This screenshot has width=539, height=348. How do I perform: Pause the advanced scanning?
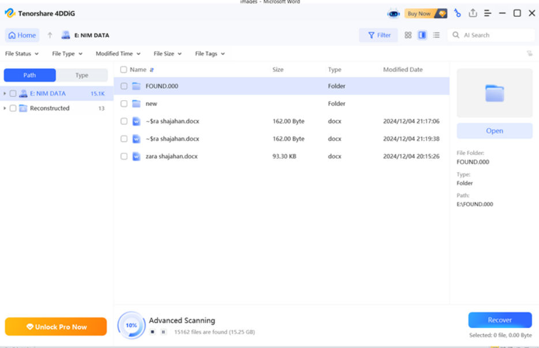(x=164, y=332)
